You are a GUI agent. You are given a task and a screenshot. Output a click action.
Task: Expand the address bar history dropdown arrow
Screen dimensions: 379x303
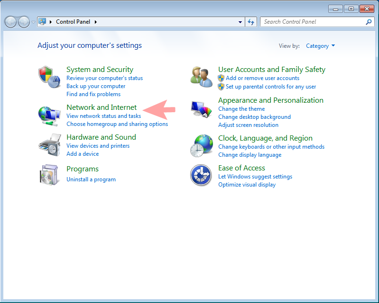tap(240, 22)
